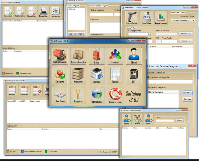This screenshot has width=199, height=161.
Task: Click Numero Fatture column header
Action: (8, 21)
